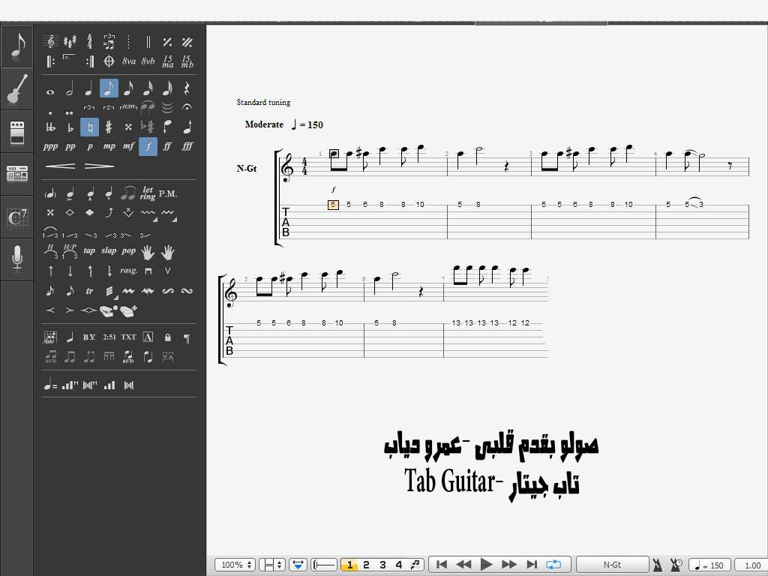768x576 pixels.
Task: Open the Mastering rack panel tab
Action: pos(16,174)
